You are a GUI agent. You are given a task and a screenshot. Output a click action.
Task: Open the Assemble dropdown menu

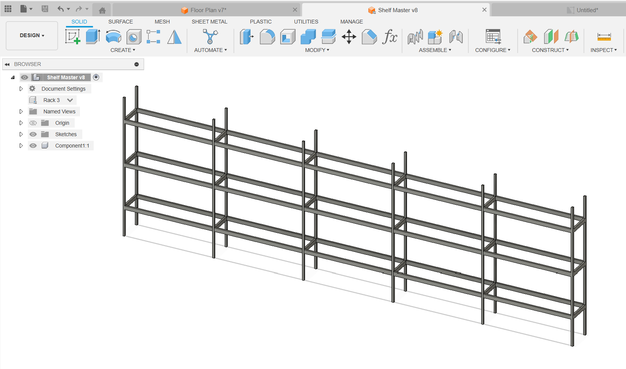point(435,50)
